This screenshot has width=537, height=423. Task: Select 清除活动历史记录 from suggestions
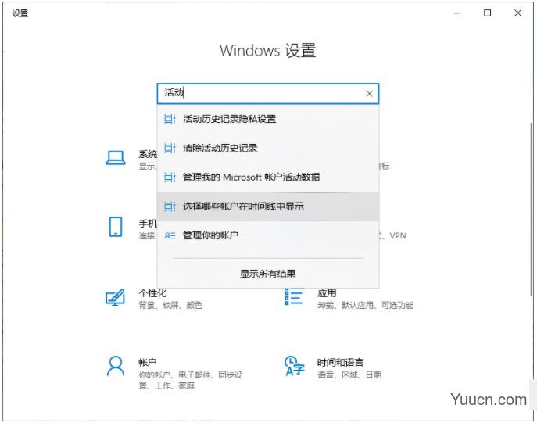(220, 148)
